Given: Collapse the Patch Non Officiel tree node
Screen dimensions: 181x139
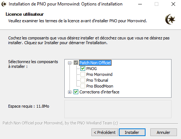Looking at the screenshot, I should pyautogui.click(x=69, y=63).
